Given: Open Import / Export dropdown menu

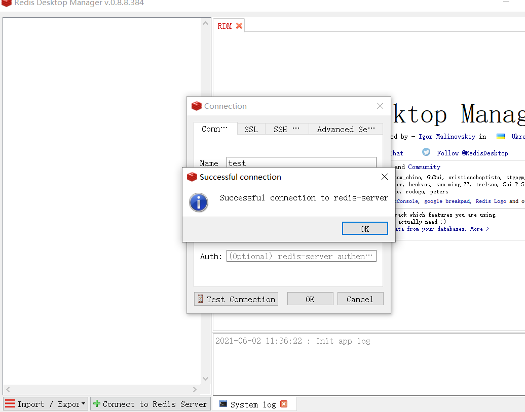Looking at the screenshot, I should pyautogui.click(x=46, y=404).
